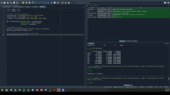Switch to the Help pane tab
170x95 pixels.
[126, 41]
